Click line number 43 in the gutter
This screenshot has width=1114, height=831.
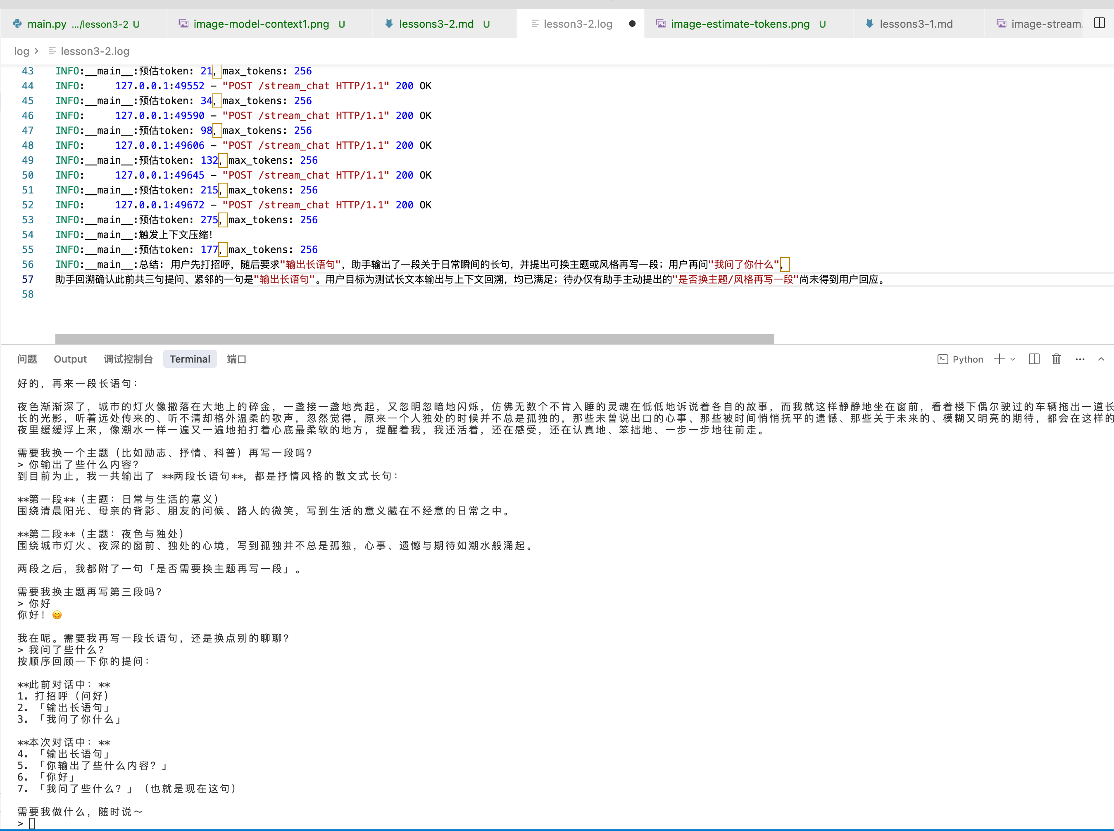pyautogui.click(x=28, y=71)
